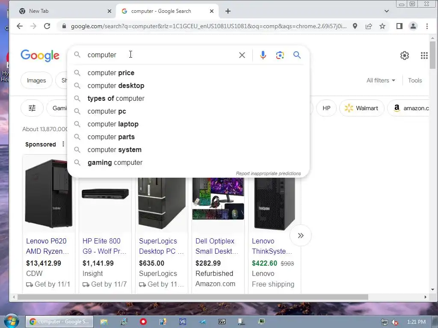
Task: Select suggestion types of computer
Action: (x=188, y=99)
